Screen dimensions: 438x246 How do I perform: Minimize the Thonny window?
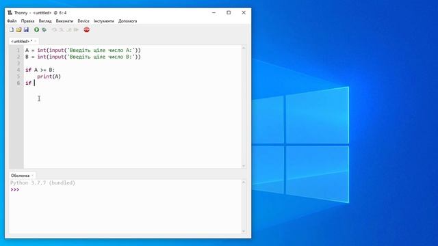tap(214, 12)
